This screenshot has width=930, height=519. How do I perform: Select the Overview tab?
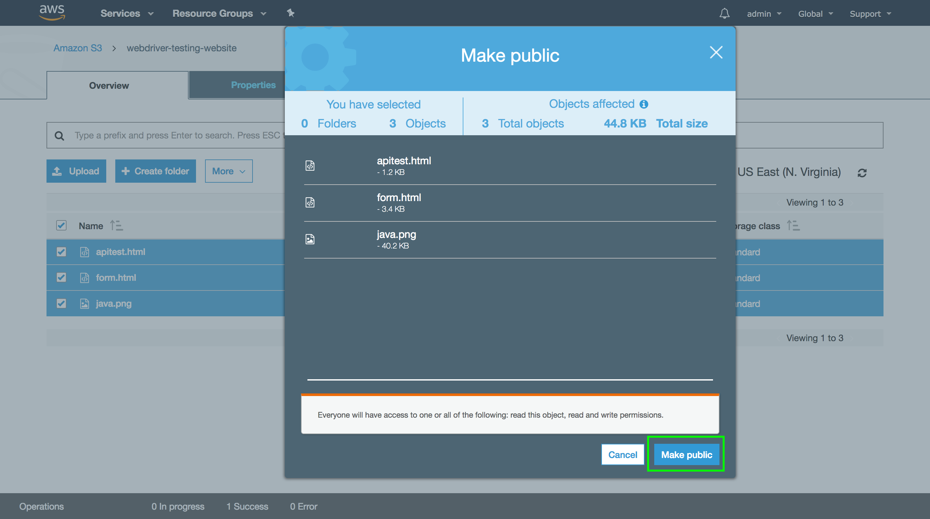point(109,86)
